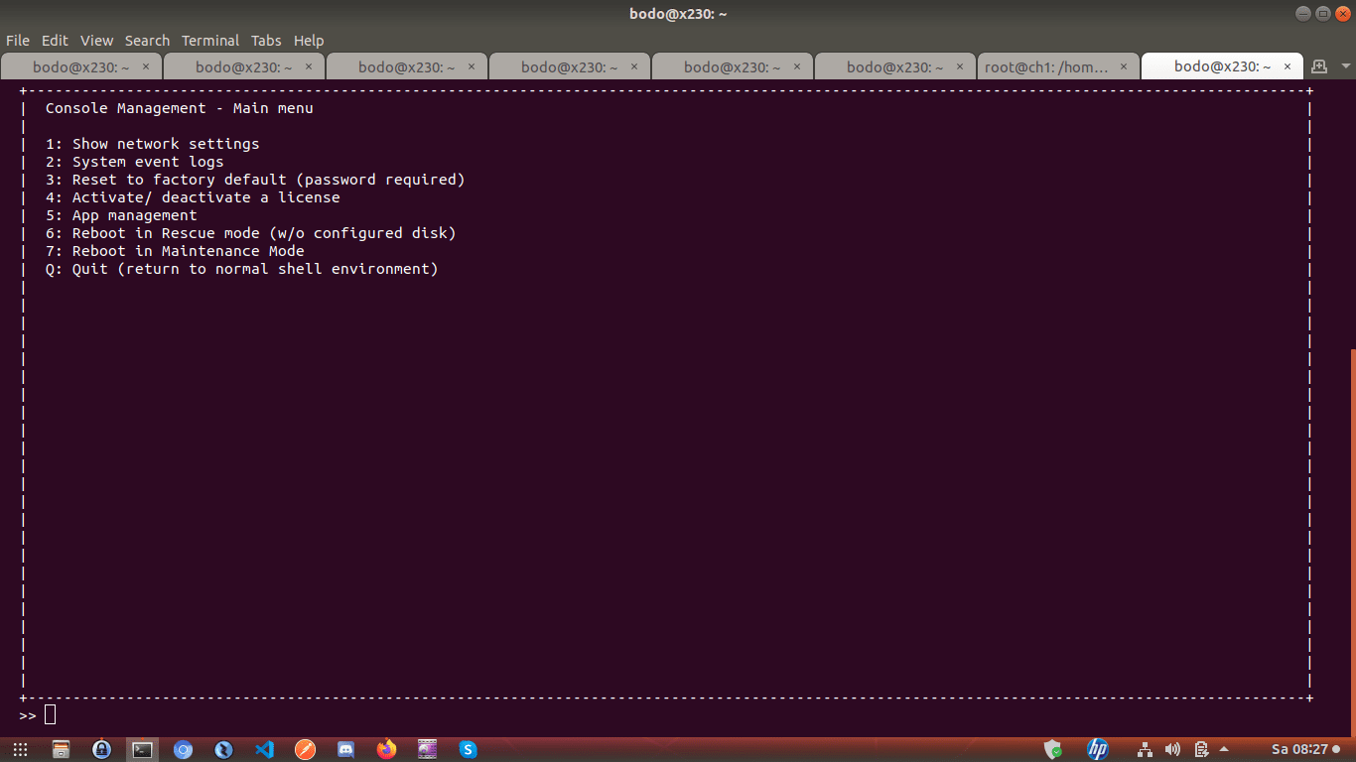The image size is (1356, 762).
Task: Open the Discord dock icon
Action: pos(345,749)
